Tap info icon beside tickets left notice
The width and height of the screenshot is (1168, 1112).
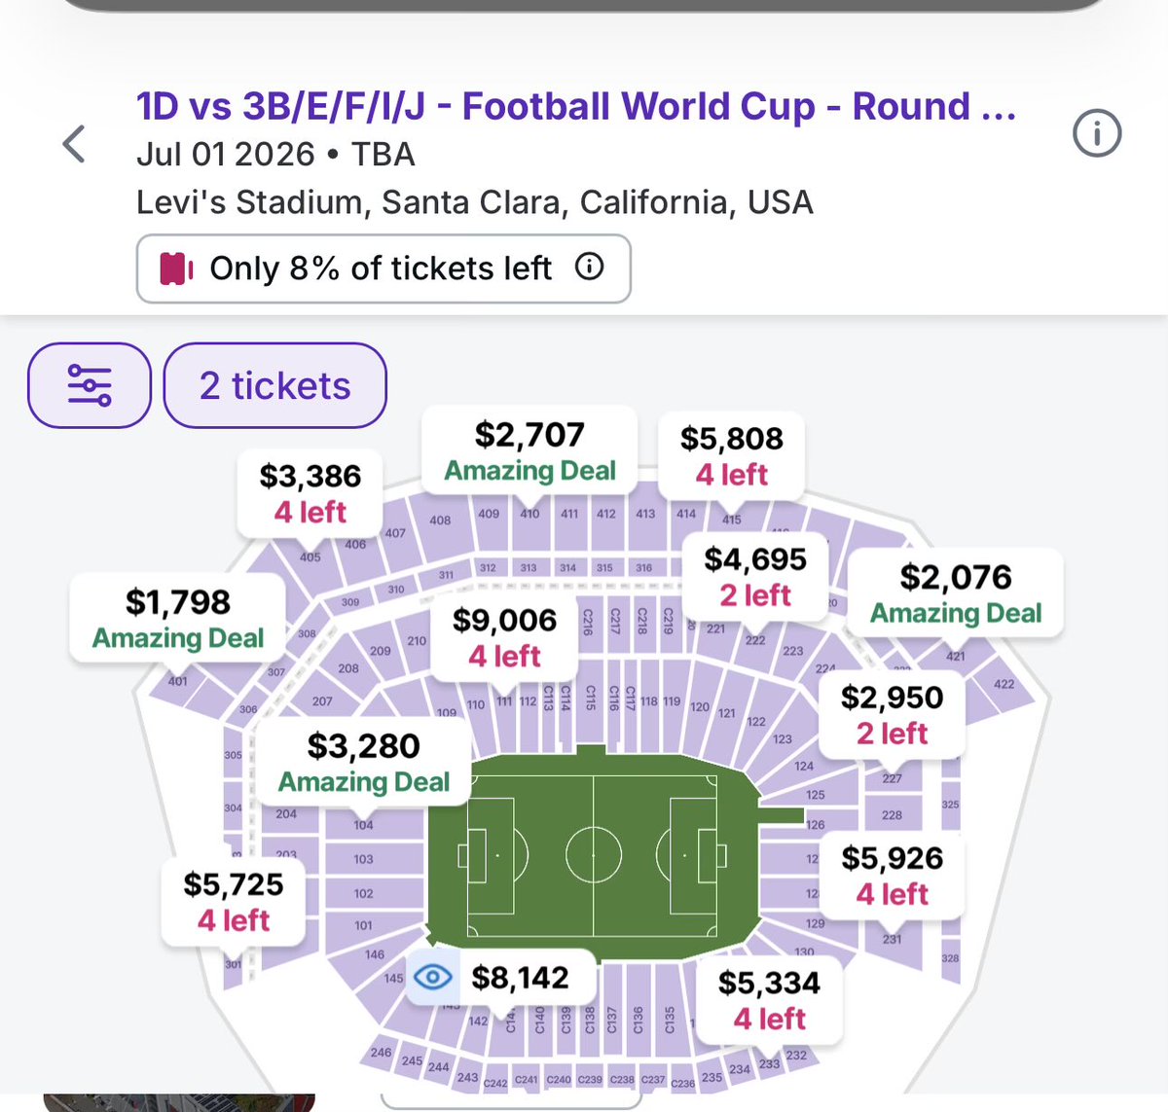589,267
